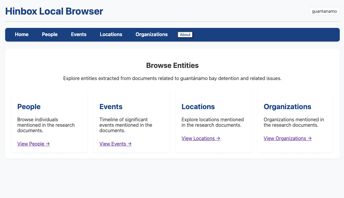Image resolution: width=344 pixels, height=198 pixels.
Task: Click the Timeline of significant events description
Action: (126, 125)
